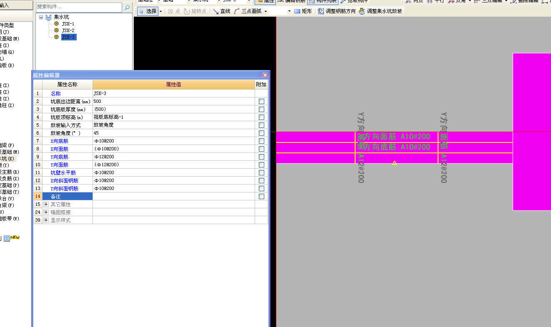Click the 放坡输入方式 value 放坡角度
The width and height of the screenshot is (551, 327).
(174, 125)
